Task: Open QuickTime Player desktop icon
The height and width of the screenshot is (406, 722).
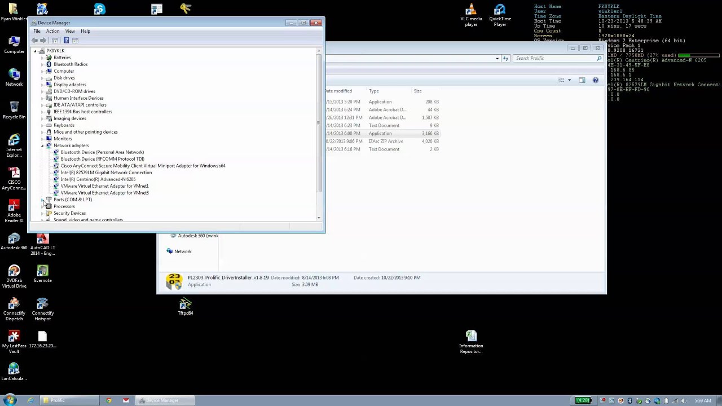Action: pyautogui.click(x=500, y=15)
